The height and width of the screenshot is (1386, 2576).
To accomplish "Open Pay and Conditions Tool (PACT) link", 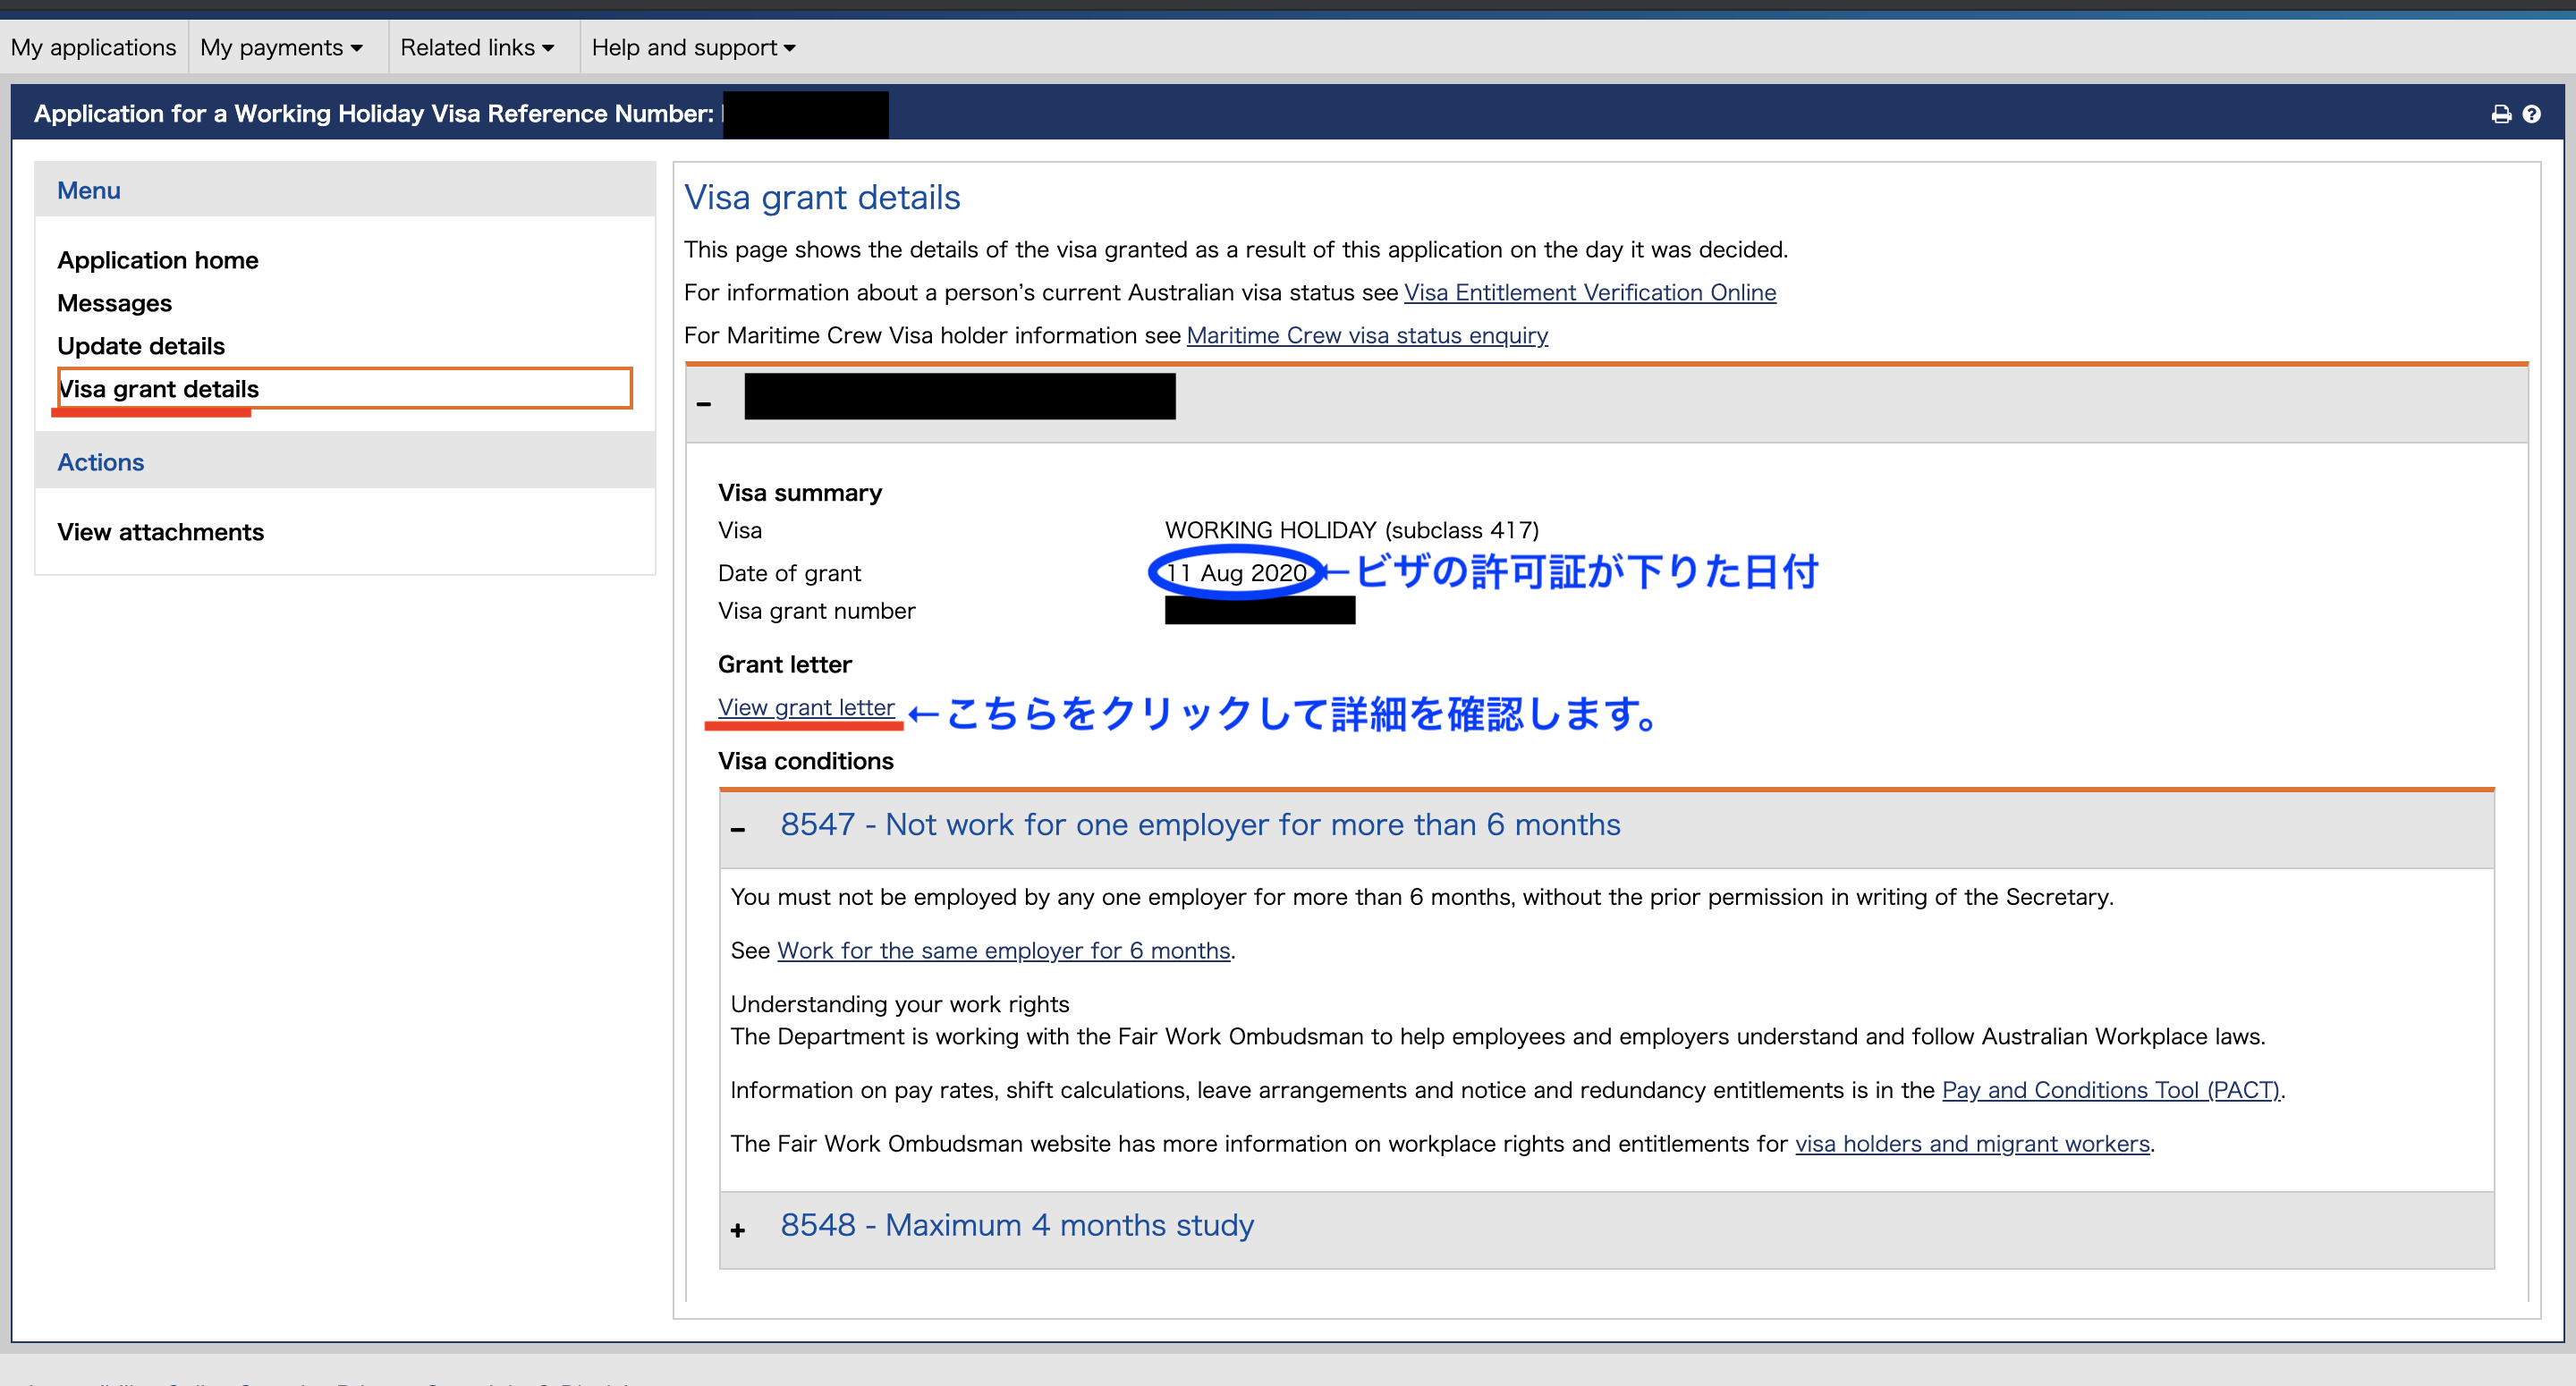I will point(2110,1090).
